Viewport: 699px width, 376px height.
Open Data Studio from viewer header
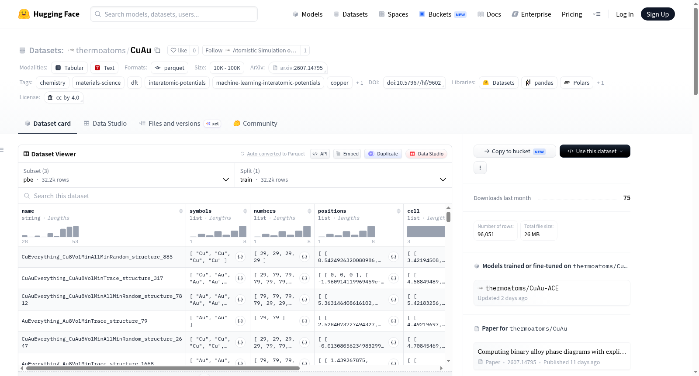point(426,154)
